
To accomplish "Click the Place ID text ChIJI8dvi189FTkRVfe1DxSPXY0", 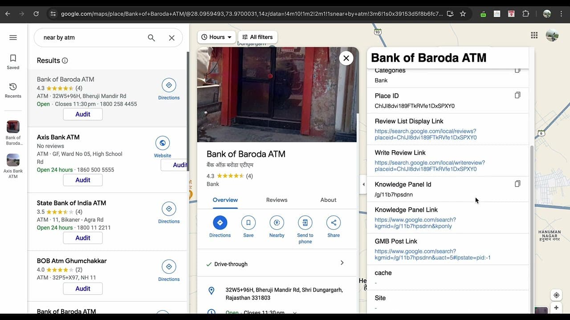I will tap(415, 106).
